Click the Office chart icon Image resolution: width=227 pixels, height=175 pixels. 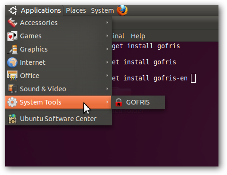[x=12, y=76]
